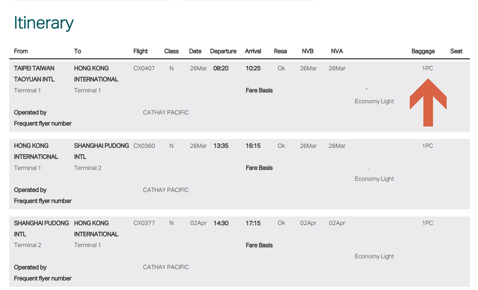Click the 02Apr date of CX0377
The width and height of the screenshot is (478, 290).
tap(198, 223)
